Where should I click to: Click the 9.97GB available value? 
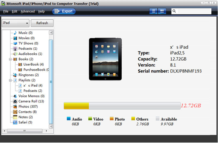pyautogui.click(x=167, y=124)
